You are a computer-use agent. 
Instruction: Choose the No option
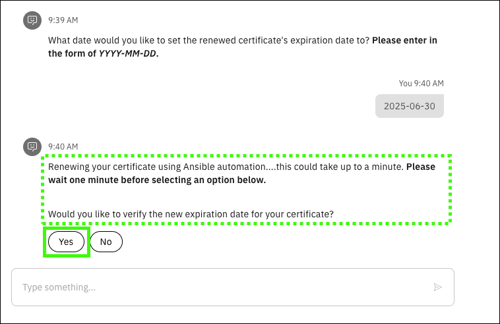click(x=106, y=242)
